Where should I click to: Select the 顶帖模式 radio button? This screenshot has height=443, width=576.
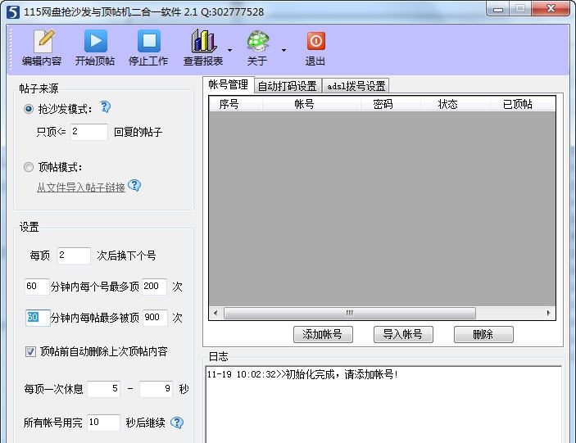tap(29, 166)
